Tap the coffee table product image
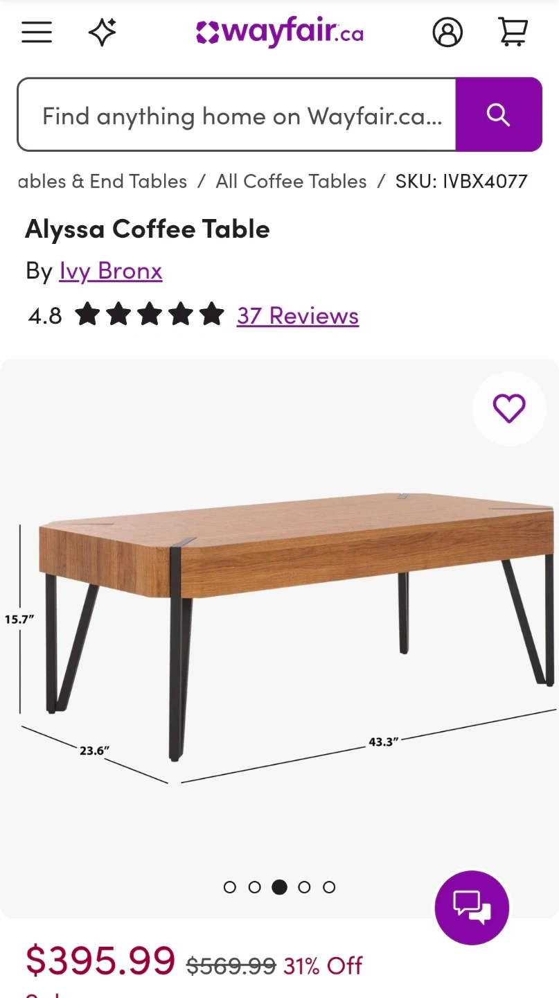This screenshot has width=559, height=998. pyautogui.click(x=279, y=624)
